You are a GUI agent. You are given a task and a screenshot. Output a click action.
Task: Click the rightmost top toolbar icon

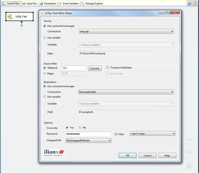[195, 3]
